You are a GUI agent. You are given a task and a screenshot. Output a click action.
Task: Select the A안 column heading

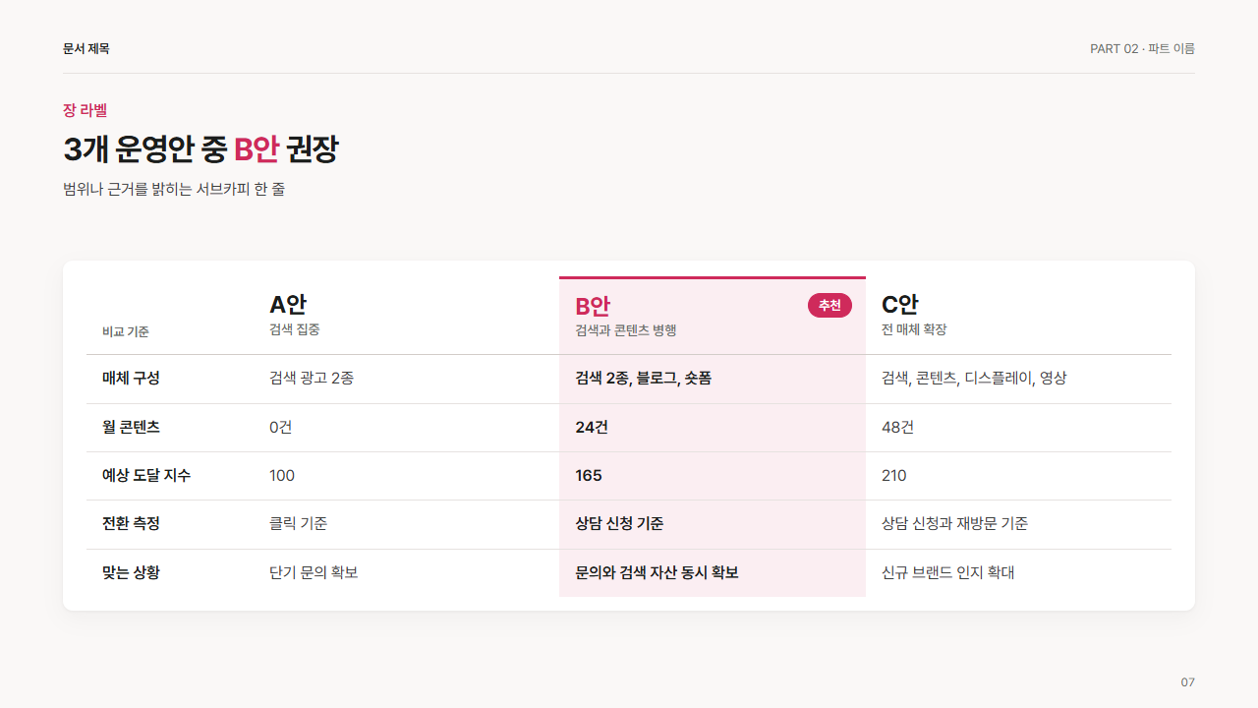[x=288, y=304]
